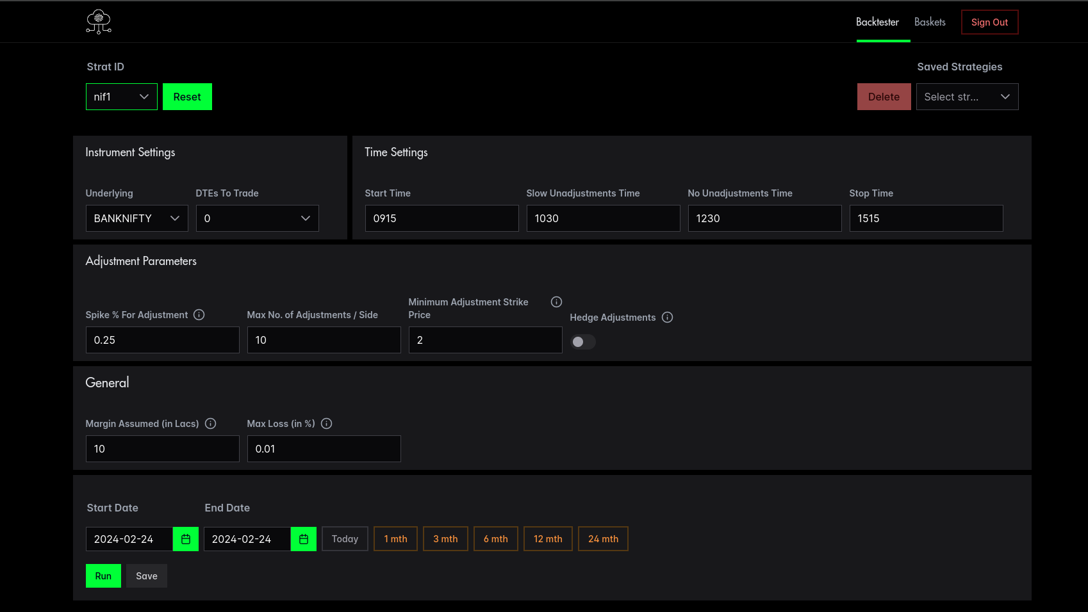Viewport: 1088px width, 612px height.
Task: Click the green Reset button
Action: pos(187,97)
